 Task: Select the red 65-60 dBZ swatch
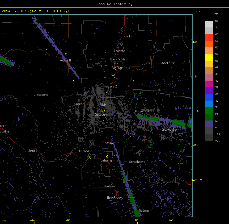209,37
